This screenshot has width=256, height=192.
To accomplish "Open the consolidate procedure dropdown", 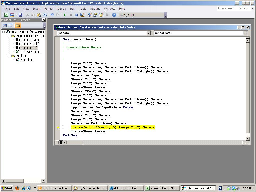I will [245, 33].
